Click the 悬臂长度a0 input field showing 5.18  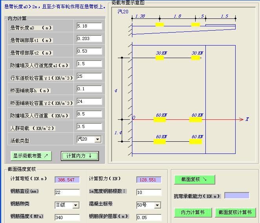click(90, 26)
